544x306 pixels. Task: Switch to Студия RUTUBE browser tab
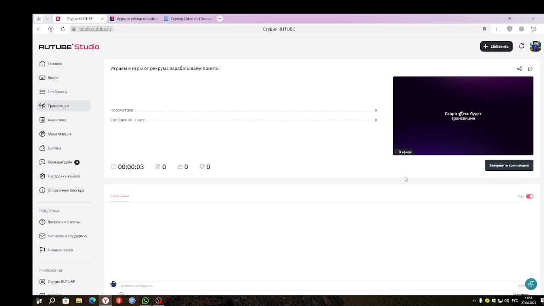[79, 19]
